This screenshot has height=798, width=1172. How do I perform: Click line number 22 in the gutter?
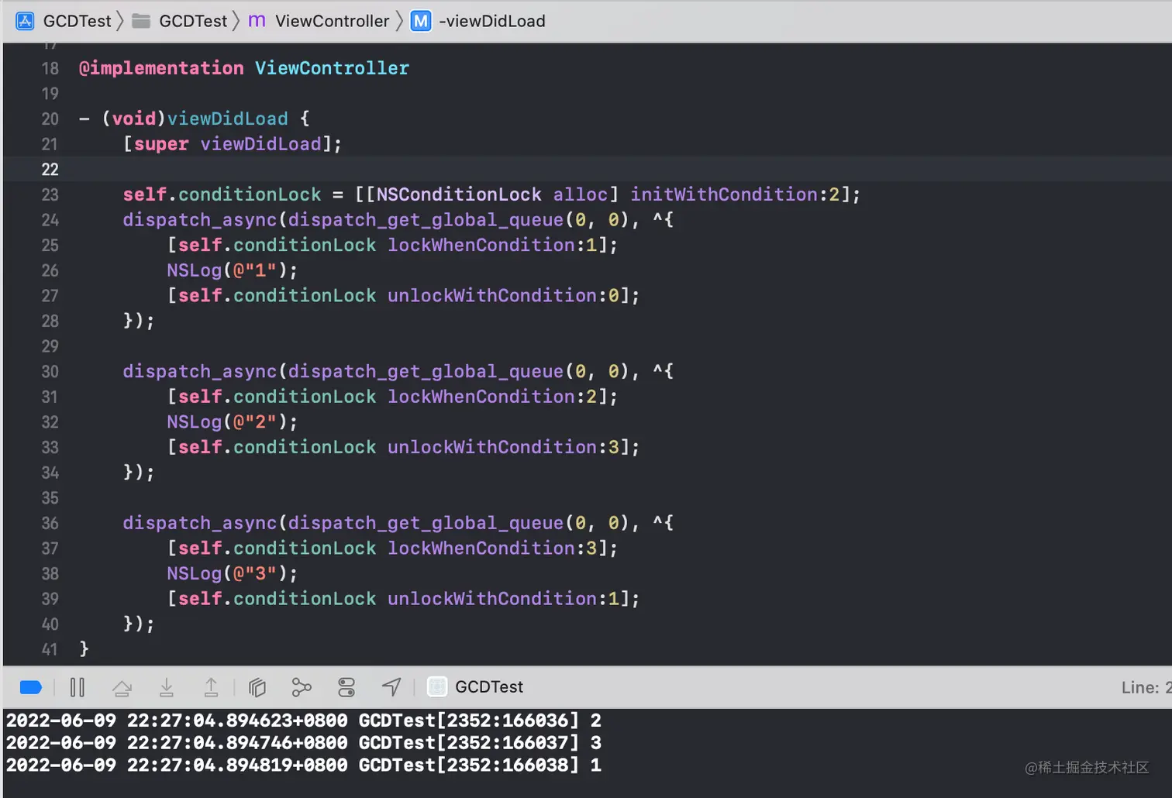tap(50, 170)
